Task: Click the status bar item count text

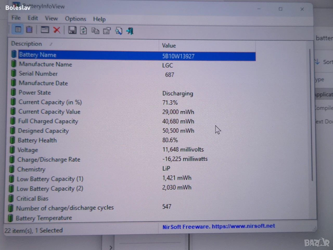Action: (x=34, y=230)
